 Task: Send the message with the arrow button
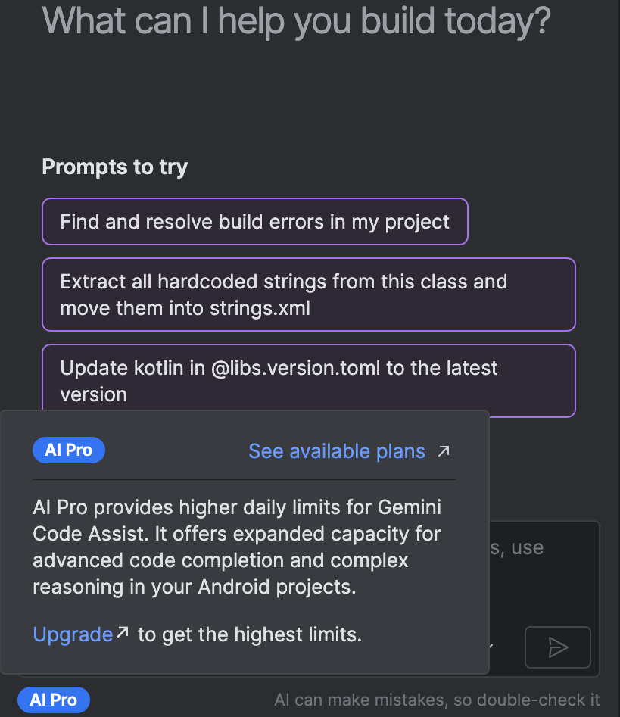557,647
